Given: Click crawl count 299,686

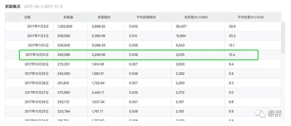Looking at the screenshot, I should (64, 55).
